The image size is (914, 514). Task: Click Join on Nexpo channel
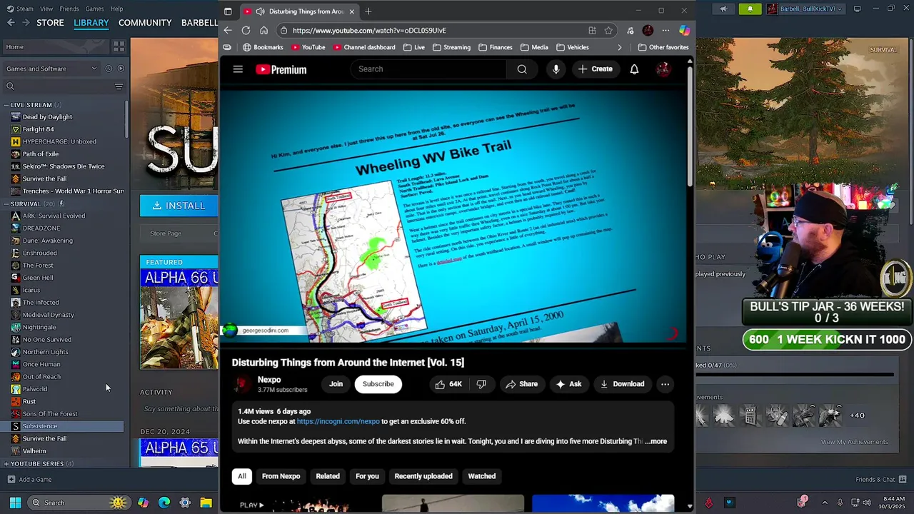click(x=336, y=384)
